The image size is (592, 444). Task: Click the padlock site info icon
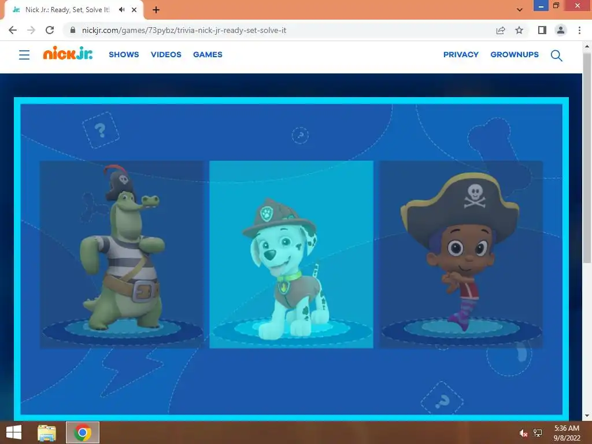[x=73, y=30]
